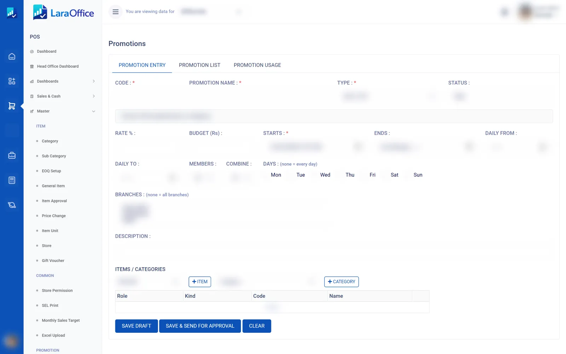Switch to the Promotion Entry tab
This screenshot has height=354, width=566.
142,65
